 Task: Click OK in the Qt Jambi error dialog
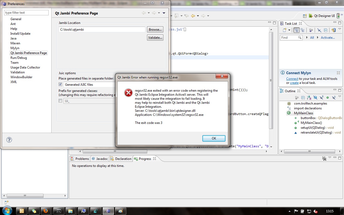pyautogui.click(x=214, y=138)
